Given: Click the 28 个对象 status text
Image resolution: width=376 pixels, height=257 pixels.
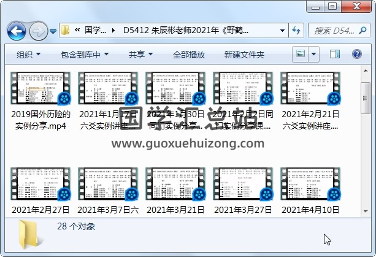Looking at the screenshot, I should click(x=76, y=226).
